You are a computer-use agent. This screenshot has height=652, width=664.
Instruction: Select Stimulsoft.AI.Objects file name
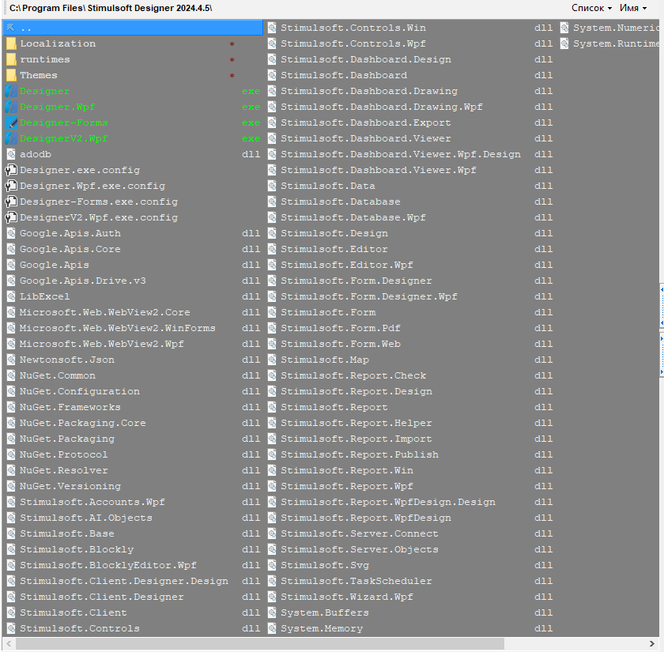pyautogui.click(x=86, y=518)
